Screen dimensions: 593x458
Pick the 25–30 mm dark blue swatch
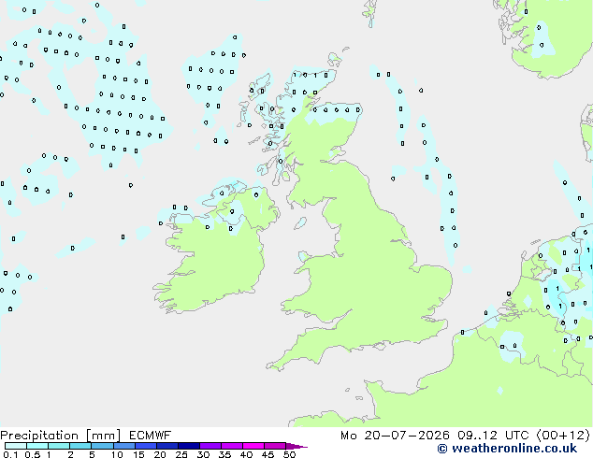pyautogui.click(x=189, y=446)
